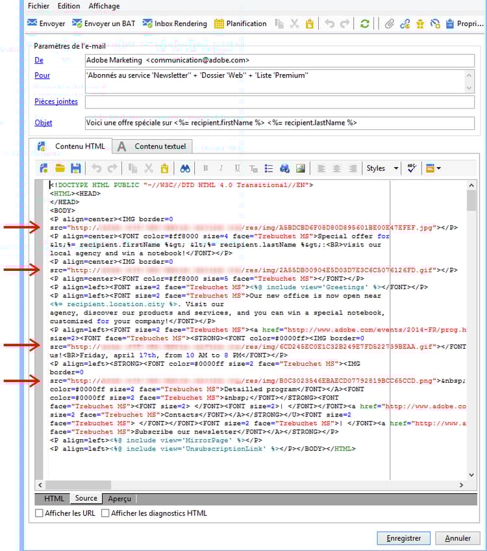This screenshot has width=487, height=551.
Task: Click the green refresh icon
Action: coord(365,23)
